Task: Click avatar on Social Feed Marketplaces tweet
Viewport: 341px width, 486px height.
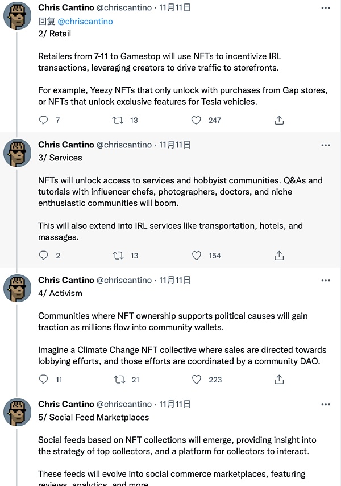Action: pos(18,413)
